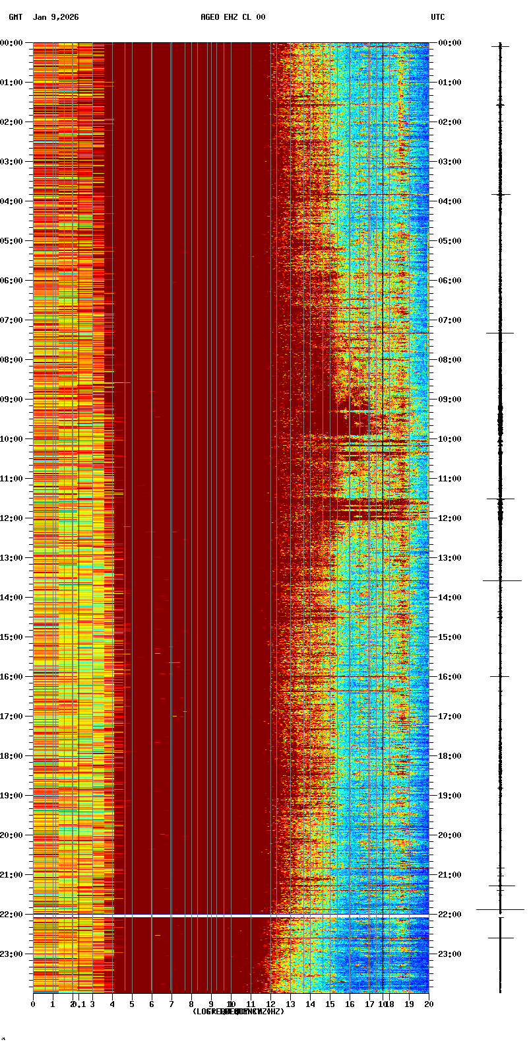Click frequency tick label 7 on bottom axis
Image resolution: width=529 pixels, height=1046 pixels.
[171, 1004]
